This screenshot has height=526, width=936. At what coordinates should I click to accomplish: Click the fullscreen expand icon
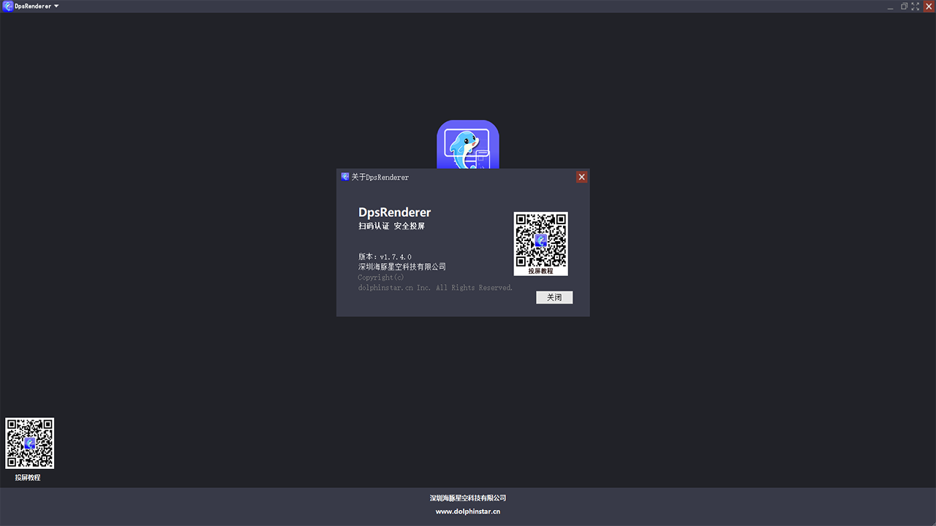click(x=916, y=7)
